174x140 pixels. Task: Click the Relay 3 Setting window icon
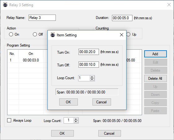tap(5, 5)
